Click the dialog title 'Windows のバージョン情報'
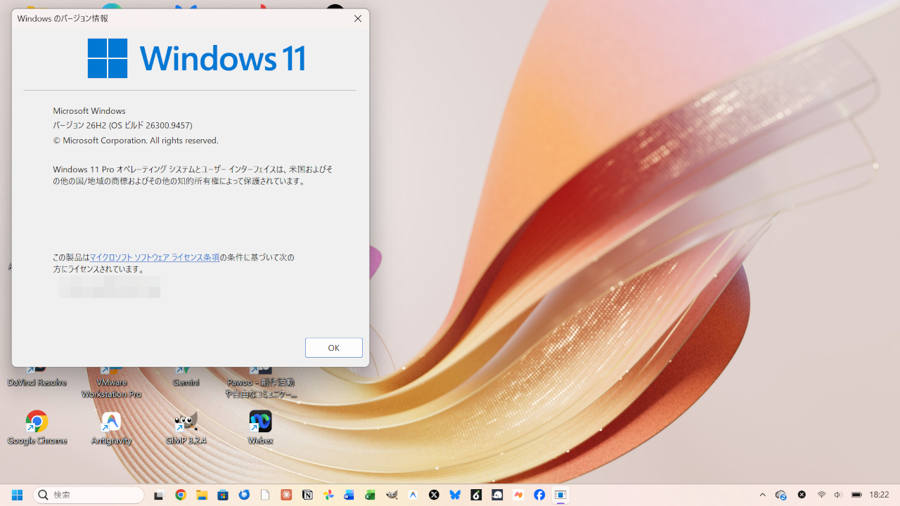Viewport: 900px width, 506px height. coord(63,18)
